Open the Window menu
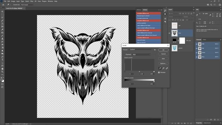Screen dimensions: 222x125 pyautogui.click(x=50, y=1)
